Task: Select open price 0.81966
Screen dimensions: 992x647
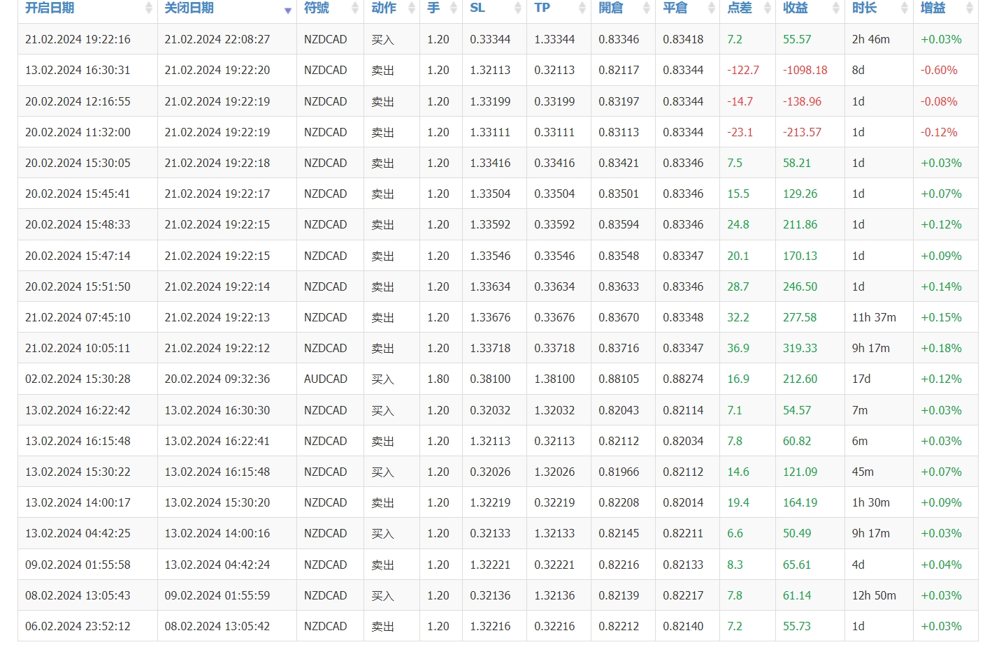Action: (x=619, y=472)
